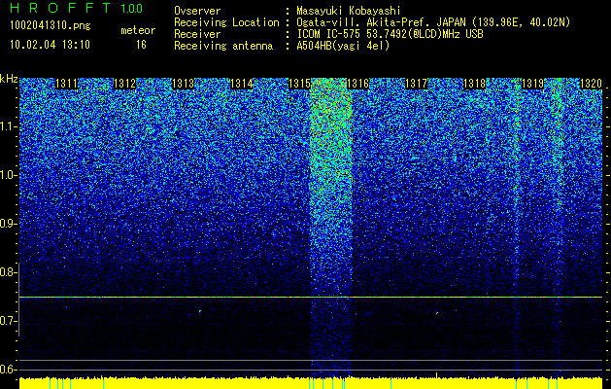Click the 1313 time marker

click(184, 84)
